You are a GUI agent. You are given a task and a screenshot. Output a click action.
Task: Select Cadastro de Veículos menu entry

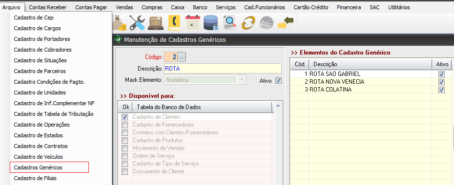[38, 157]
